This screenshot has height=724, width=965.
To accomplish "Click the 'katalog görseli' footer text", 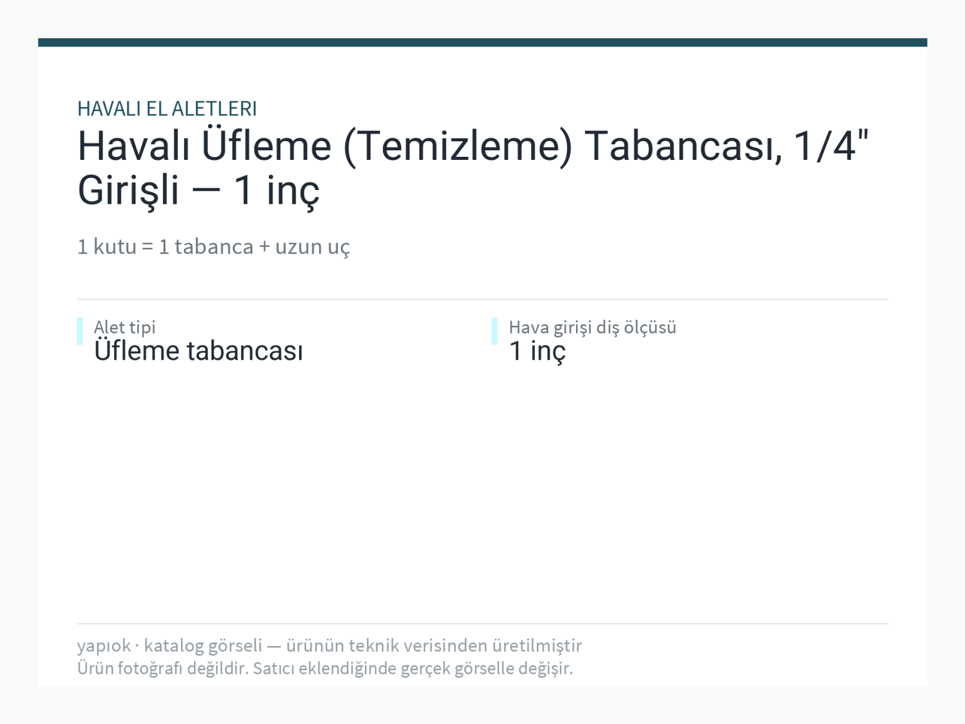I will point(203,646).
